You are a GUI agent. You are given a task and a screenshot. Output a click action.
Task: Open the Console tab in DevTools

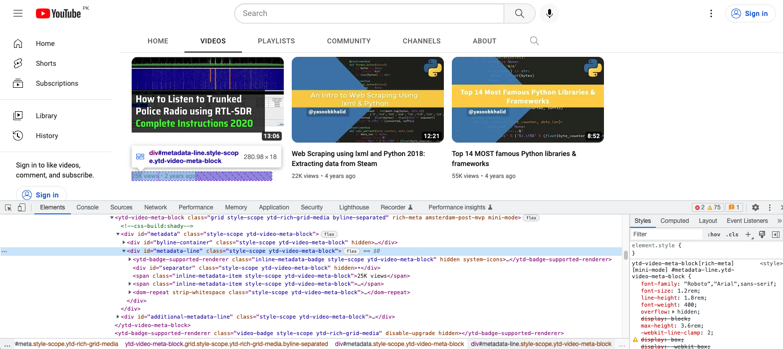(87, 207)
